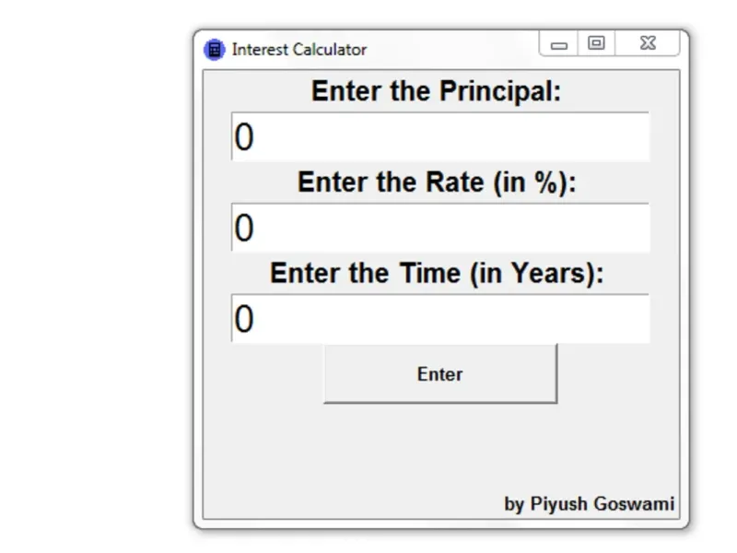
Task: Click the maximize/restore window button
Action: tap(596, 42)
